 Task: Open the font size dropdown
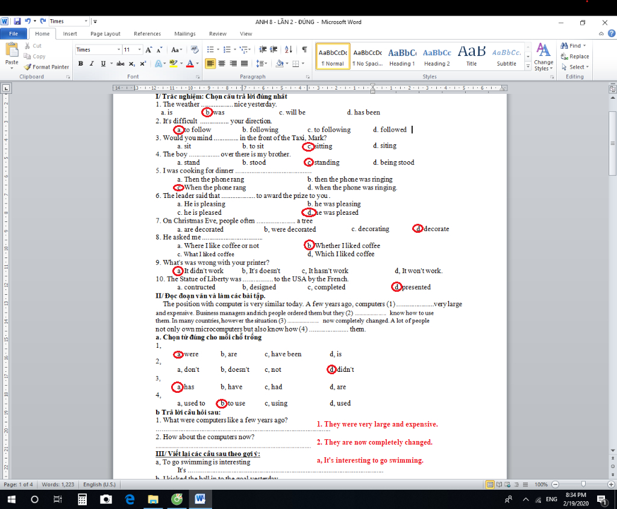tap(139, 49)
